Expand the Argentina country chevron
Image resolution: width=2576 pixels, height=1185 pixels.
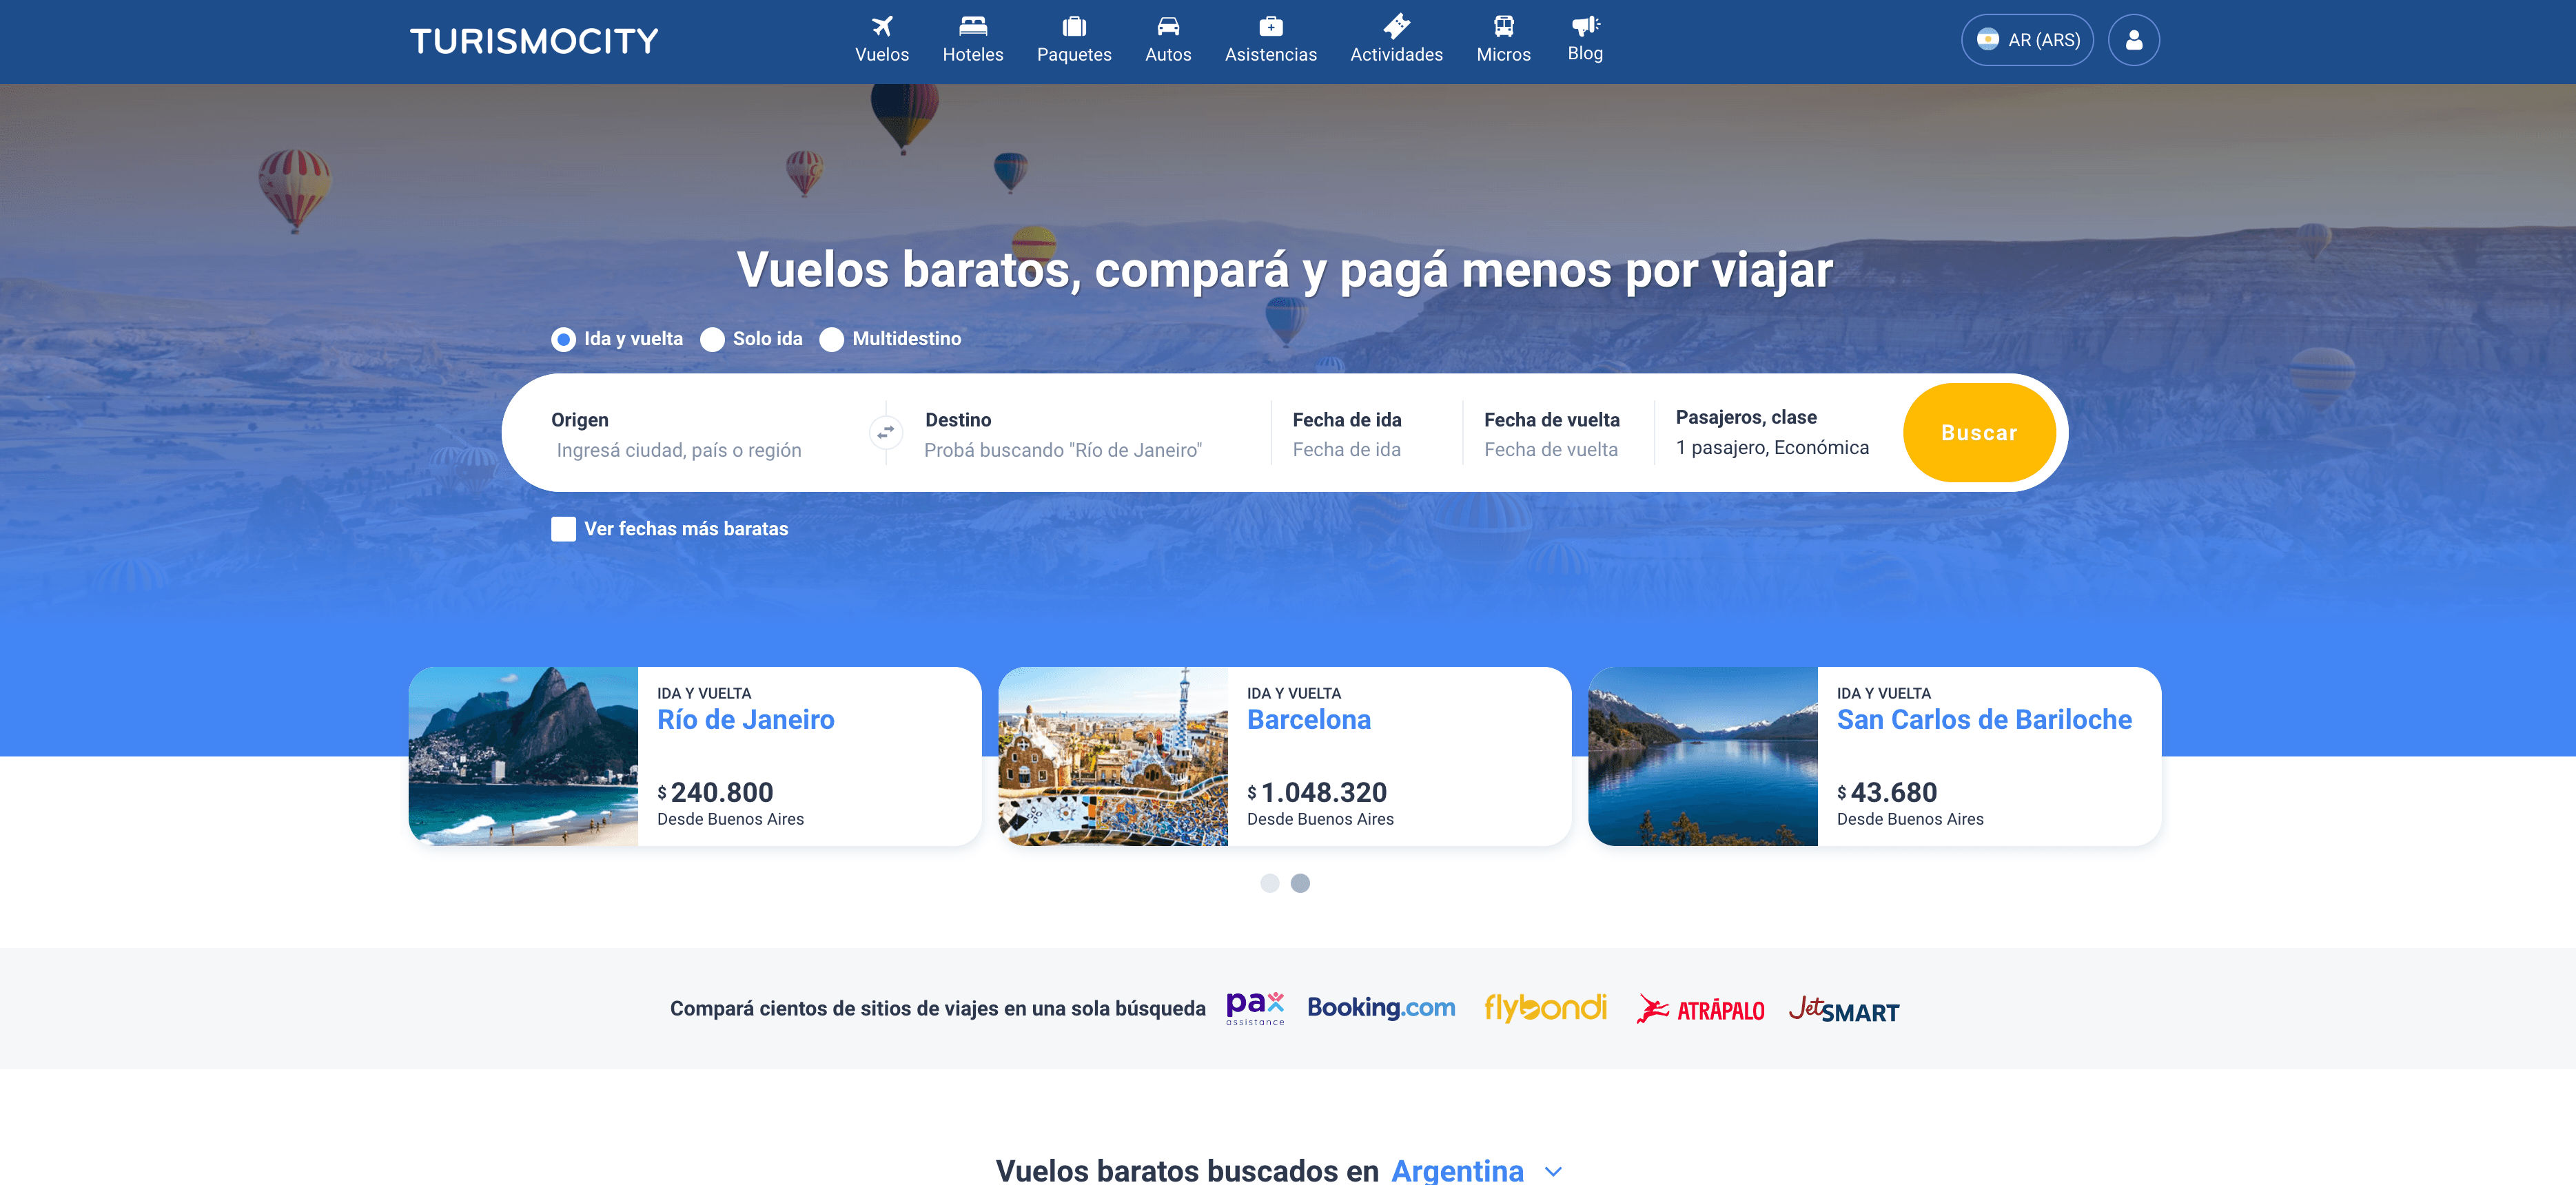coord(1552,1171)
